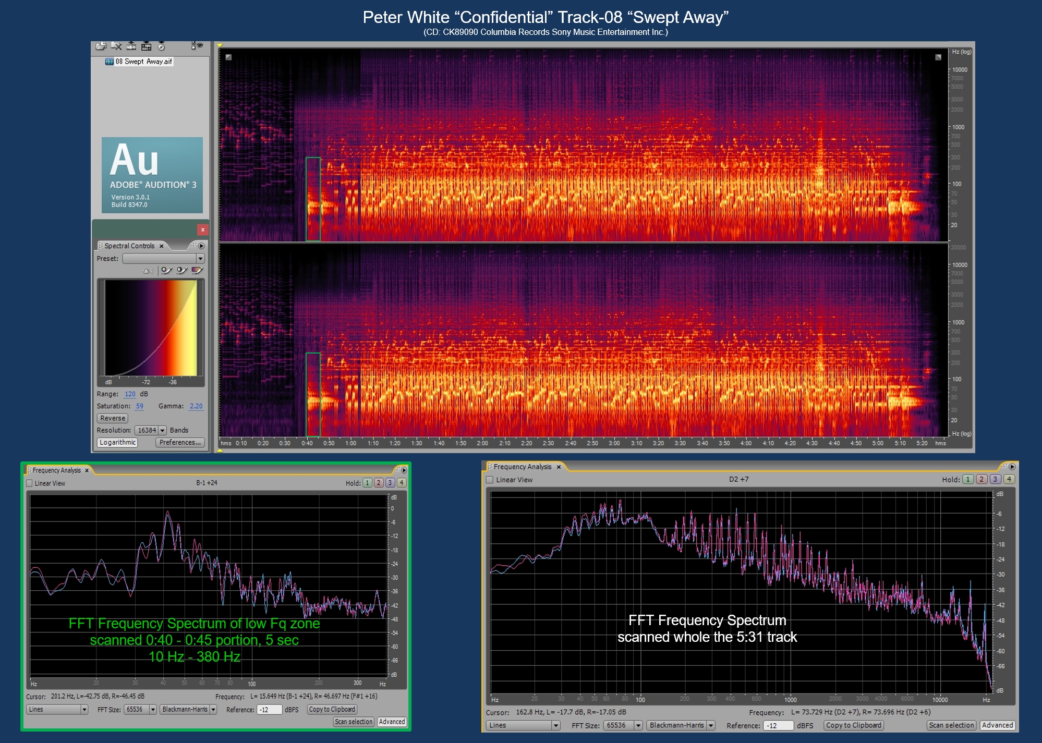
Task: Open the Preset dropdown in Spectral Controls
Action: coord(163,259)
